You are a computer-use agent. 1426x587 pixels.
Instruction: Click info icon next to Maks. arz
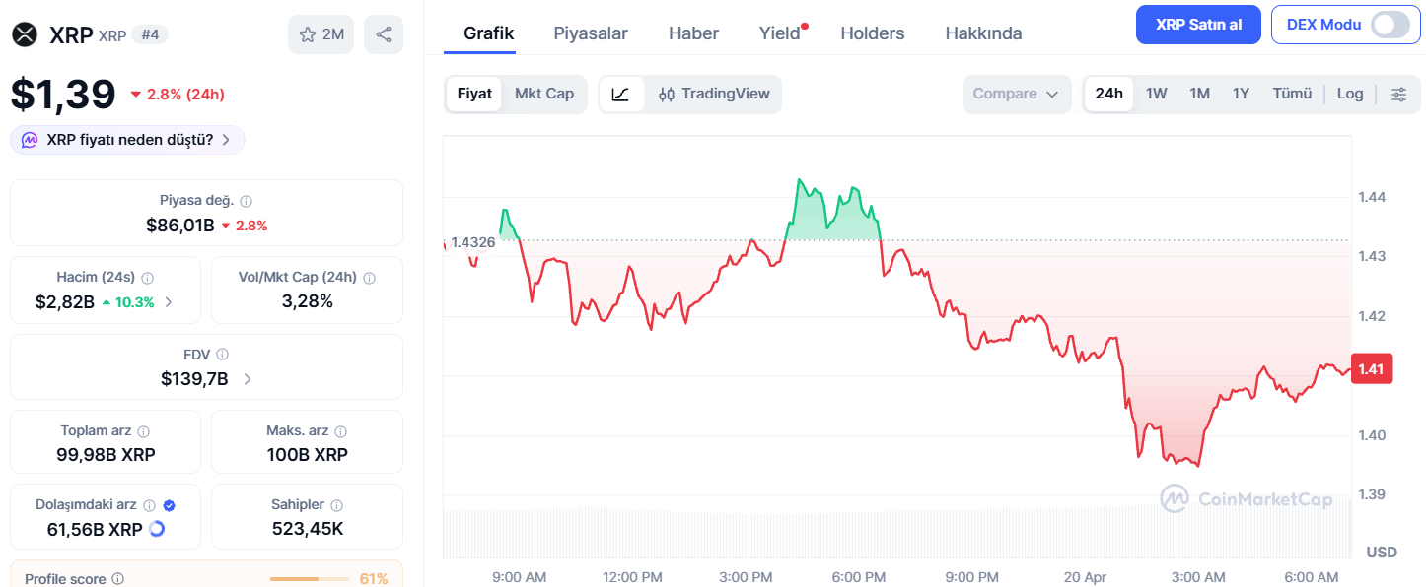(341, 431)
